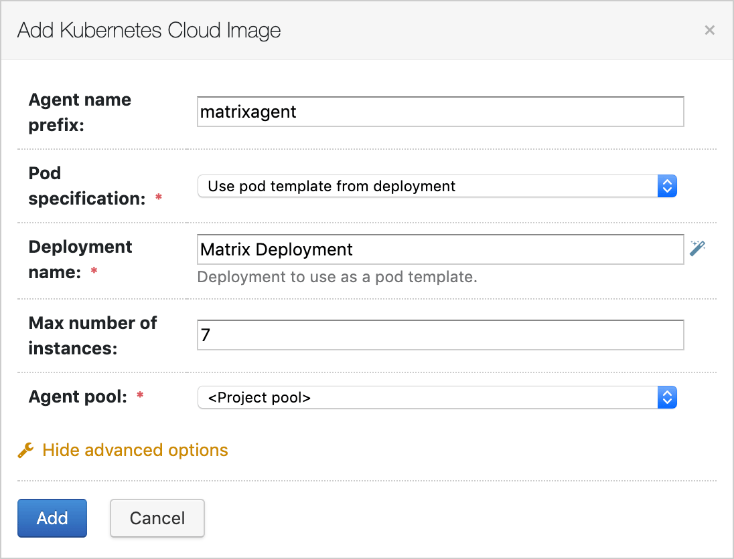
Task: Click the Add button
Action: point(52,518)
